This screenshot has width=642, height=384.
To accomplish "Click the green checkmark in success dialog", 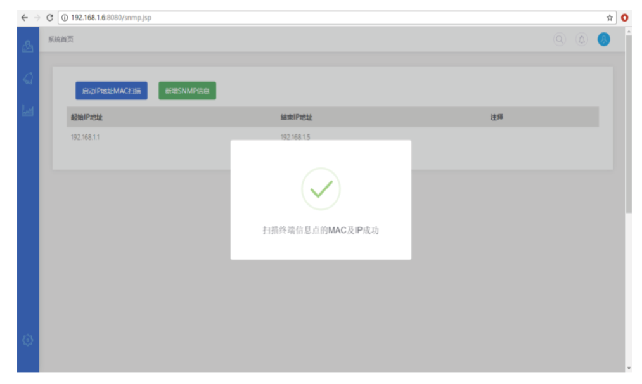I will pyautogui.click(x=321, y=189).
